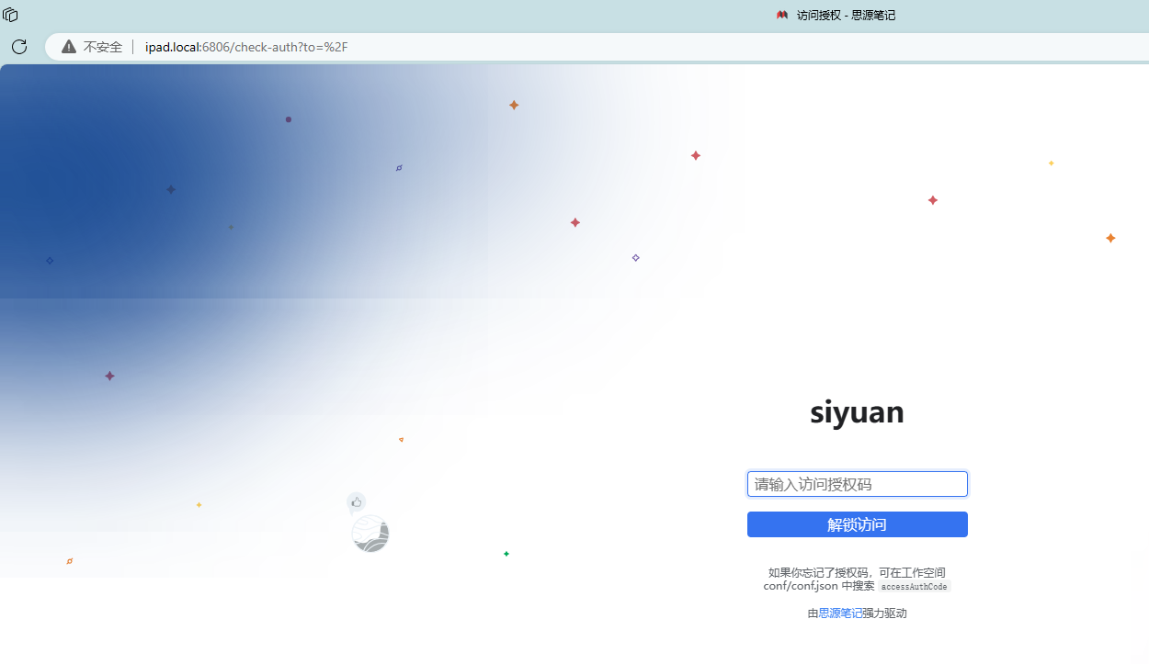Click the SiYuan favicon in the tab

click(782, 16)
